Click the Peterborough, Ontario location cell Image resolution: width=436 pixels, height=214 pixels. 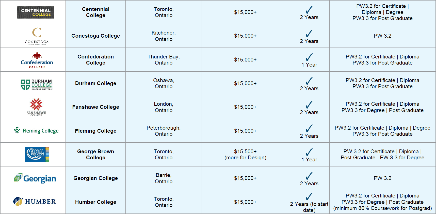point(164,131)
